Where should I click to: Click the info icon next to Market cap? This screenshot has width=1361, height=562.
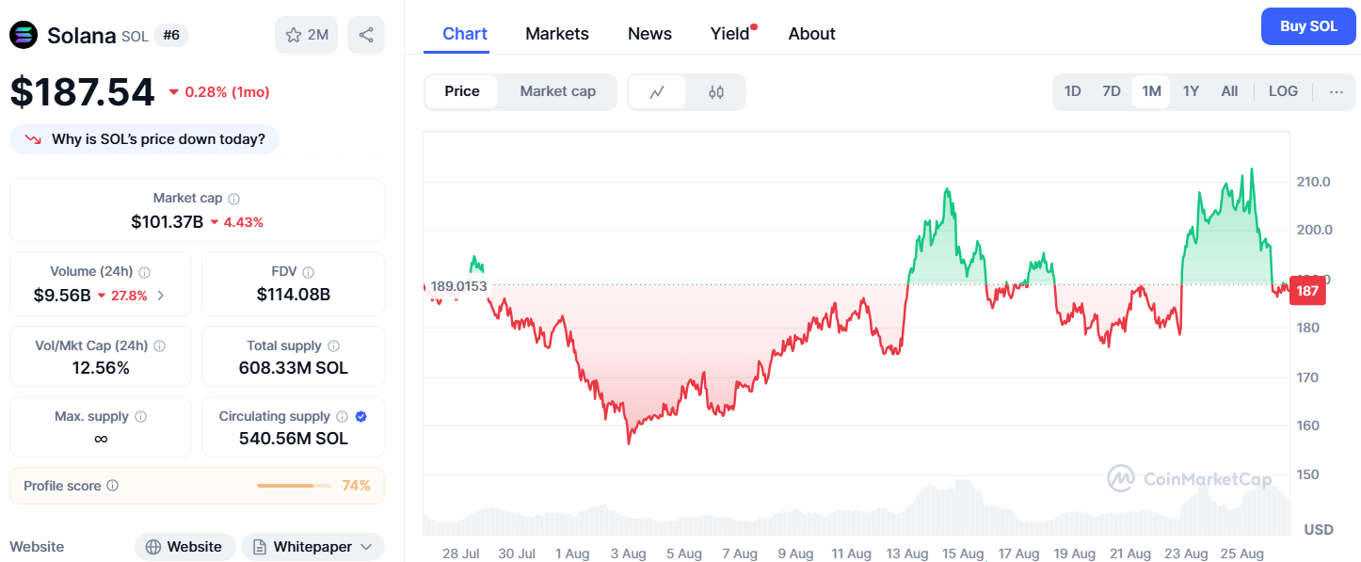click(x=234, y=198)
